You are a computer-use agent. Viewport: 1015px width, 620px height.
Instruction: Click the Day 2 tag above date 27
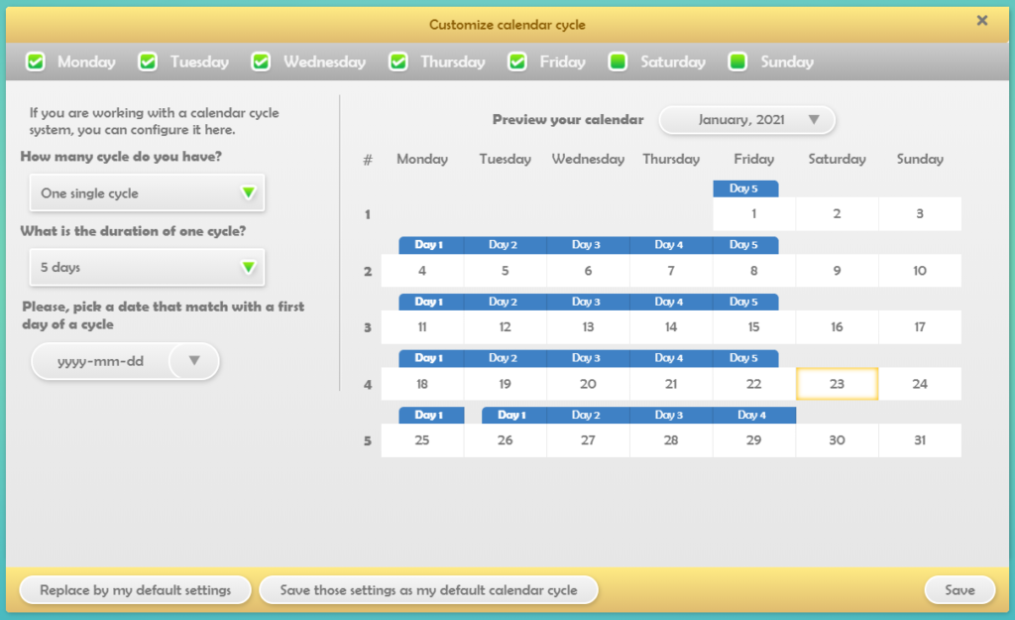coord(588,416)
